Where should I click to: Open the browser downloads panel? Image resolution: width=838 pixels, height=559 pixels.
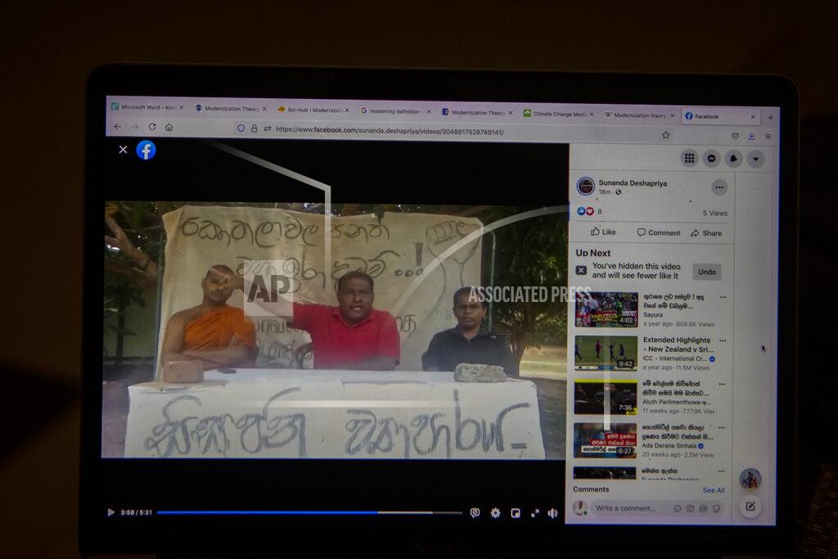751,137
